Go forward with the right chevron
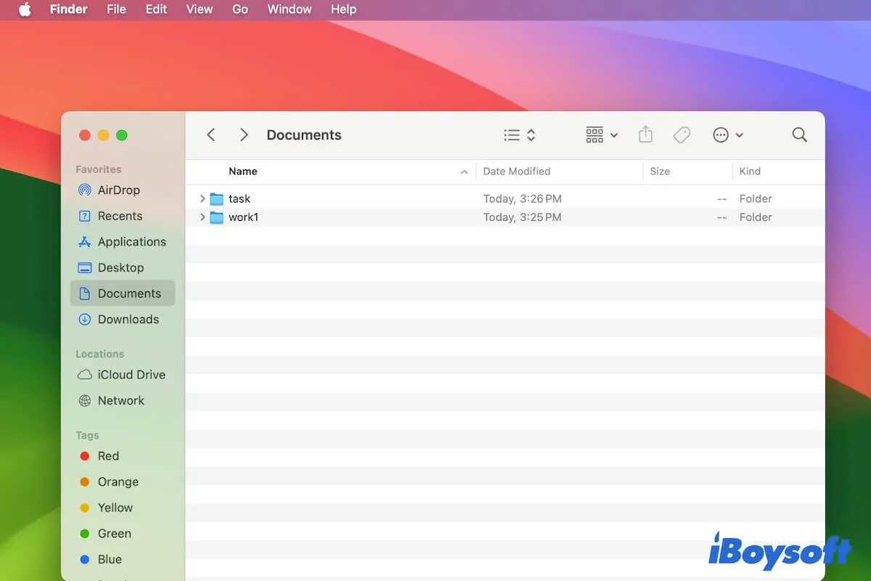871x581 pixels. [x=244, y=135]
